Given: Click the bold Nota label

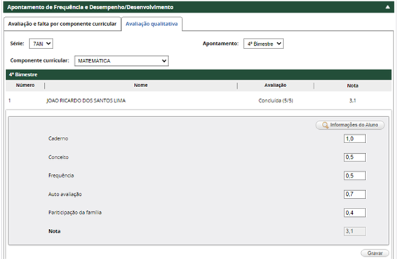Looking at the screenshot, I should click(x=55, y=231).
